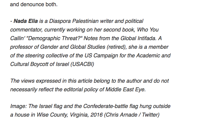The width and height of the screenshot is (203, 129).
Task: Select the word Diaspora in bio
Action: [60, 21]
